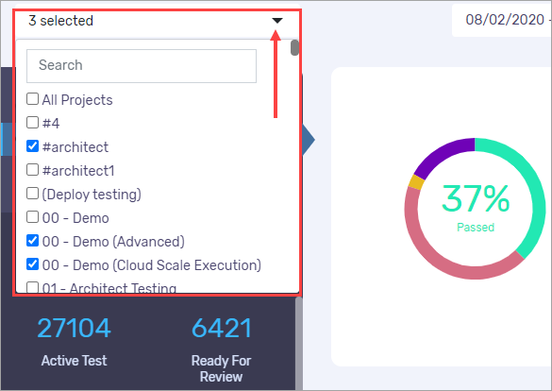Select the (Deploy testing) project checkbox
This screenshot has width=552, height=391.
[32, 194]
